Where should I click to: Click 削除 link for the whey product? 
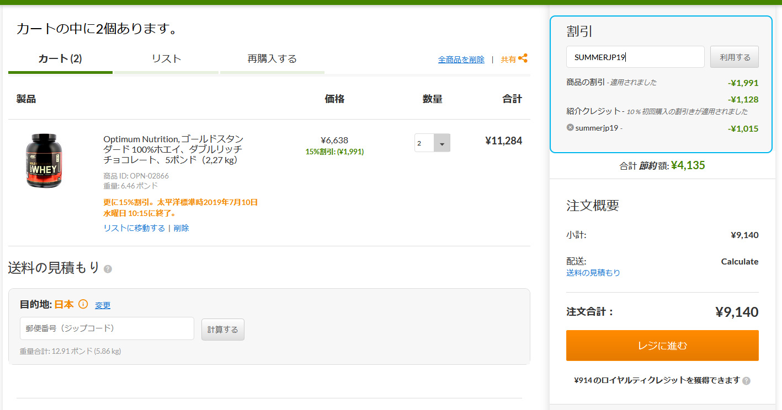pos(181,228)
